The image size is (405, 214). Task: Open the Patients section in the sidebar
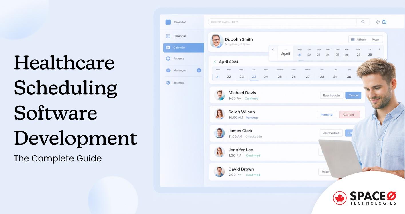coord(178,58)
